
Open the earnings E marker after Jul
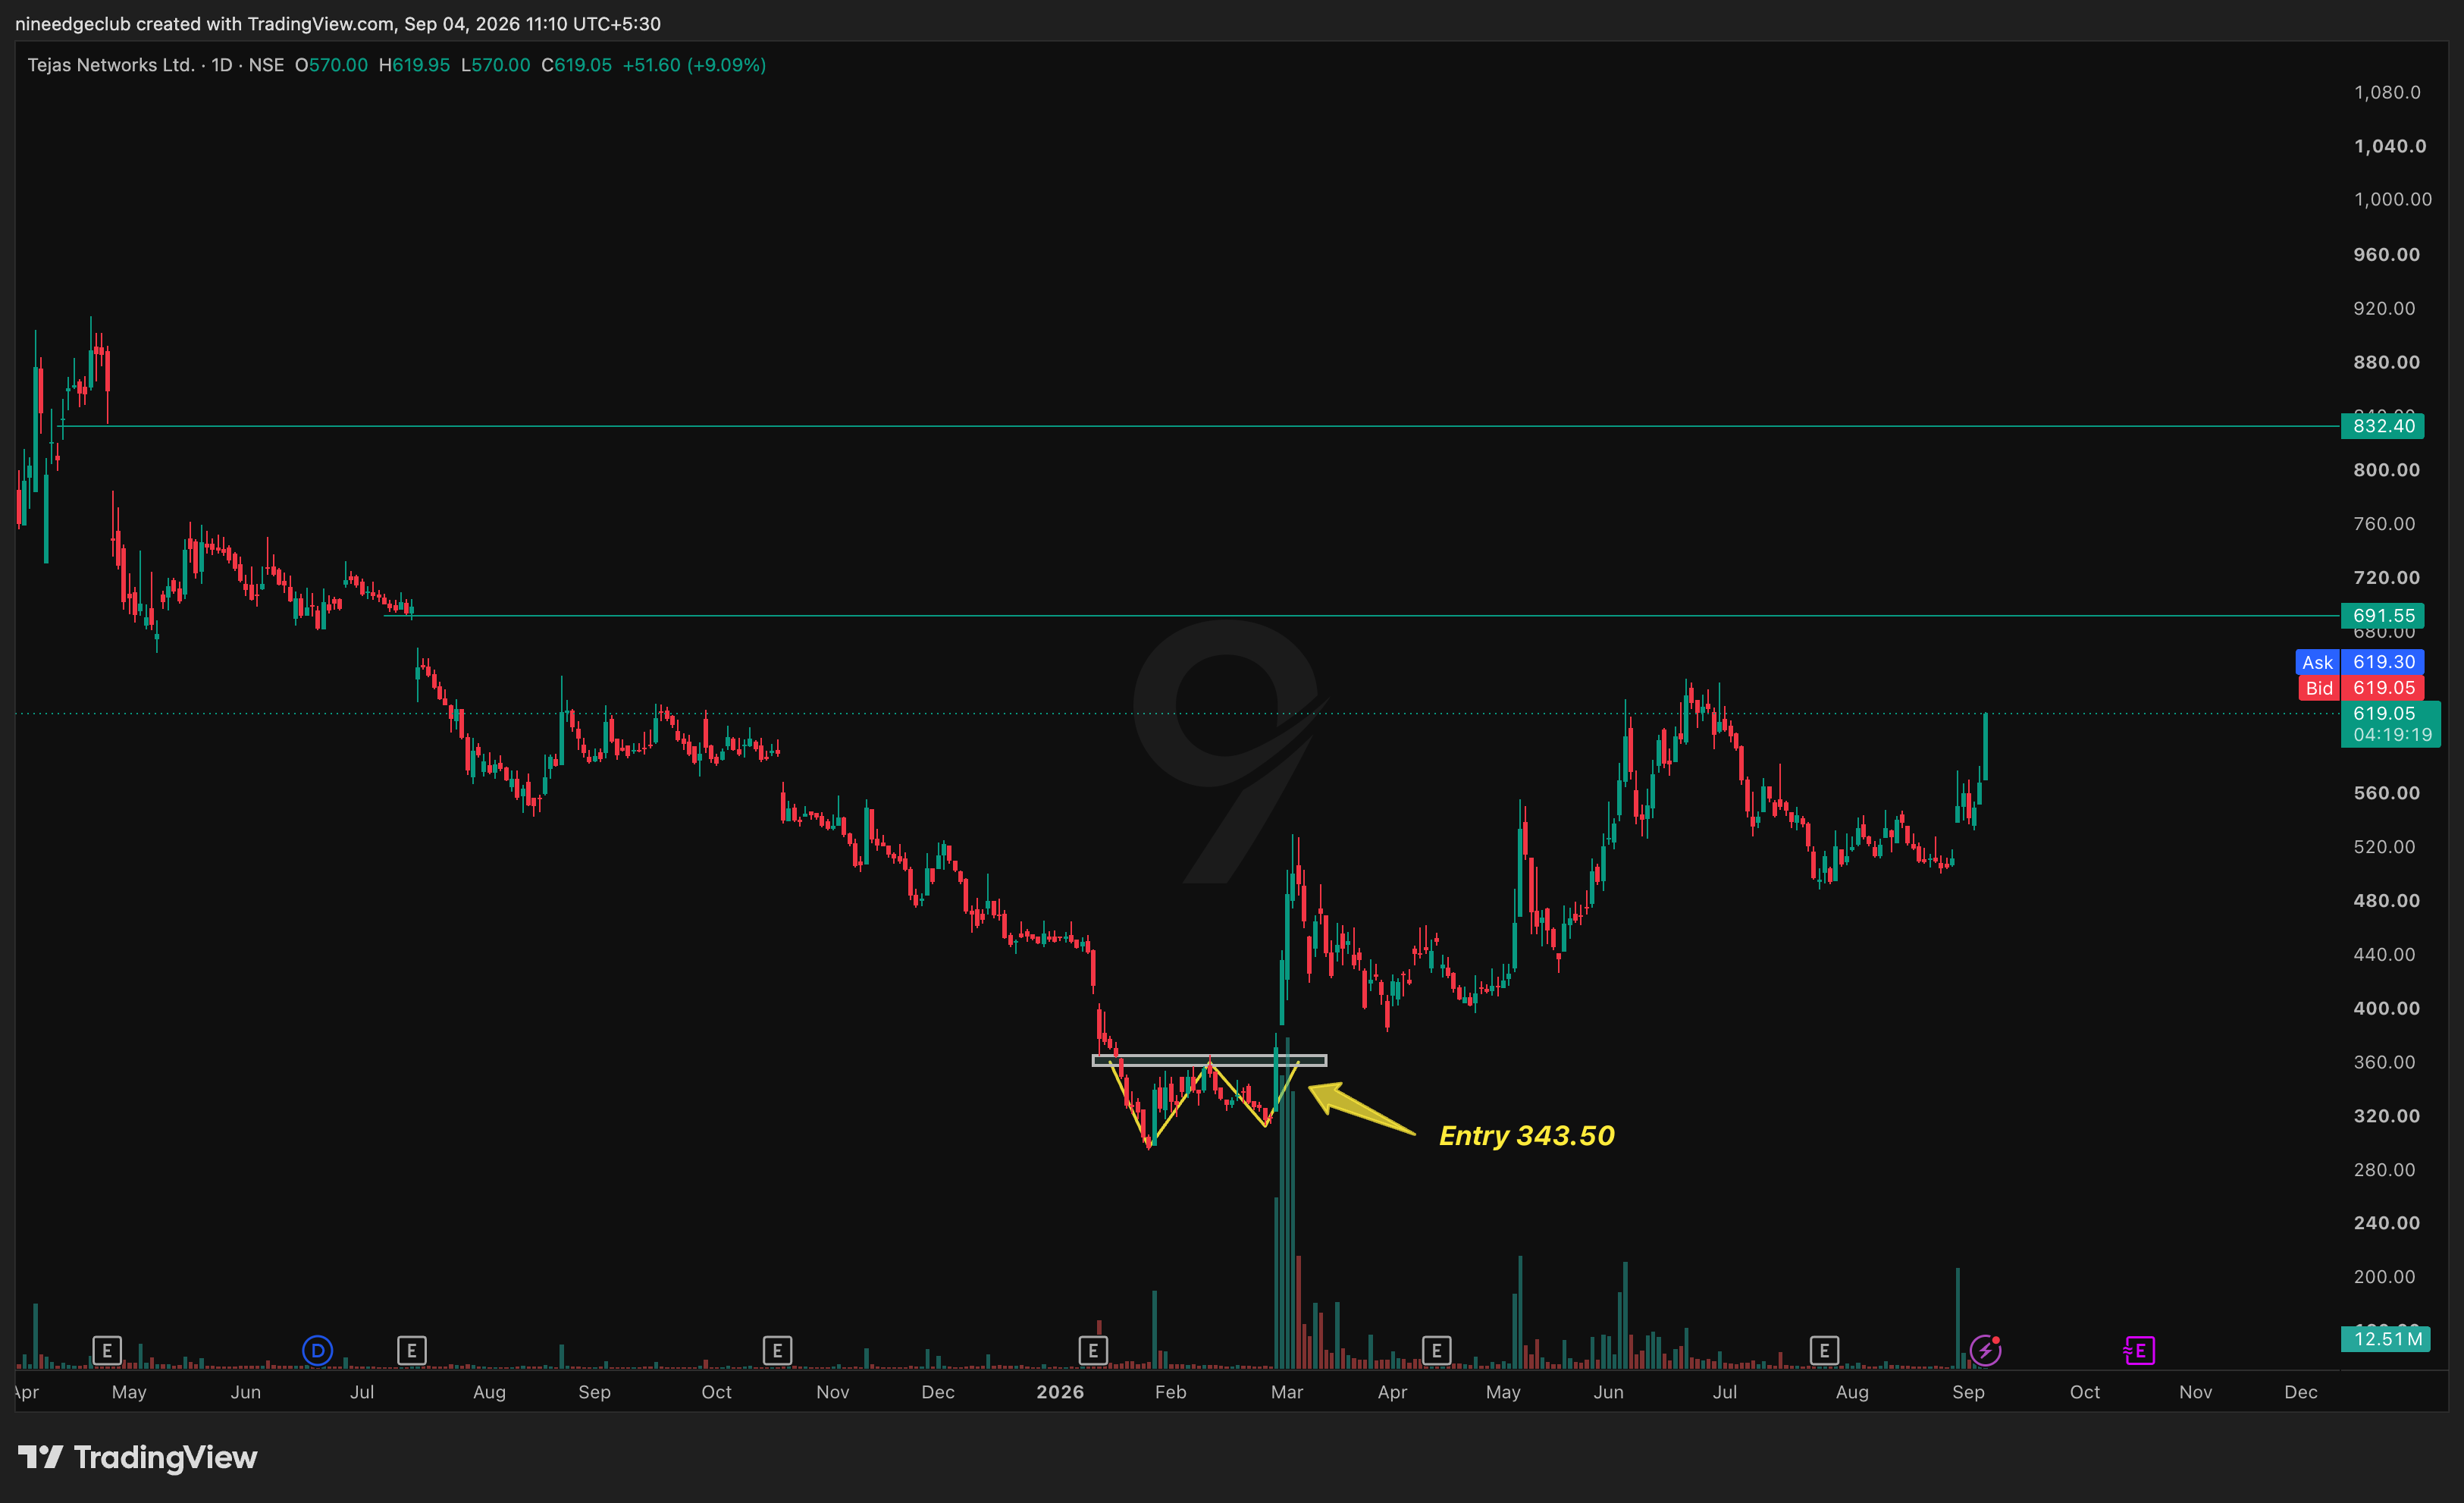coord(411,1351)
